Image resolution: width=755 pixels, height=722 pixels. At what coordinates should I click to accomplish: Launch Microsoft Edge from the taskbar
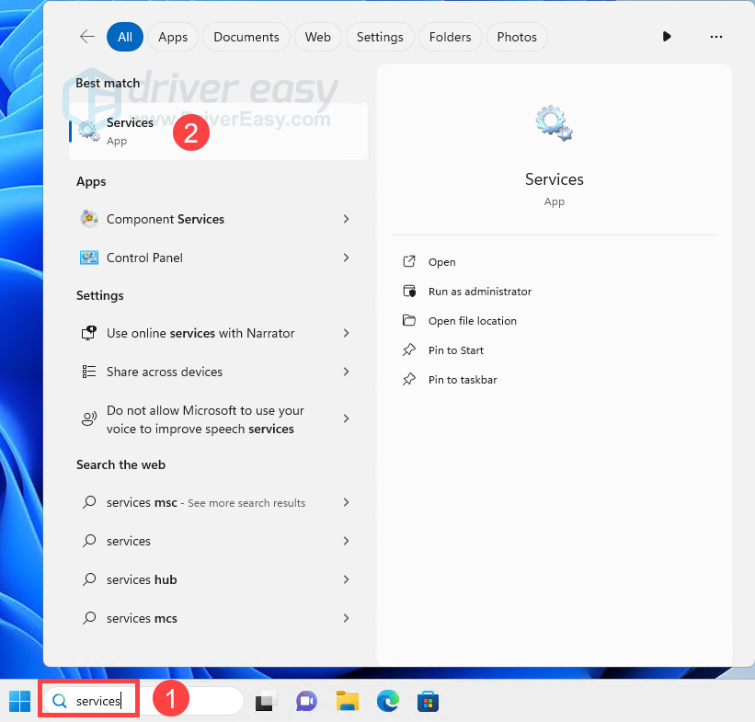point(387,702)
